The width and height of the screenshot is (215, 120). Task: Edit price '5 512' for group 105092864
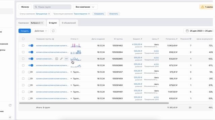156,51
